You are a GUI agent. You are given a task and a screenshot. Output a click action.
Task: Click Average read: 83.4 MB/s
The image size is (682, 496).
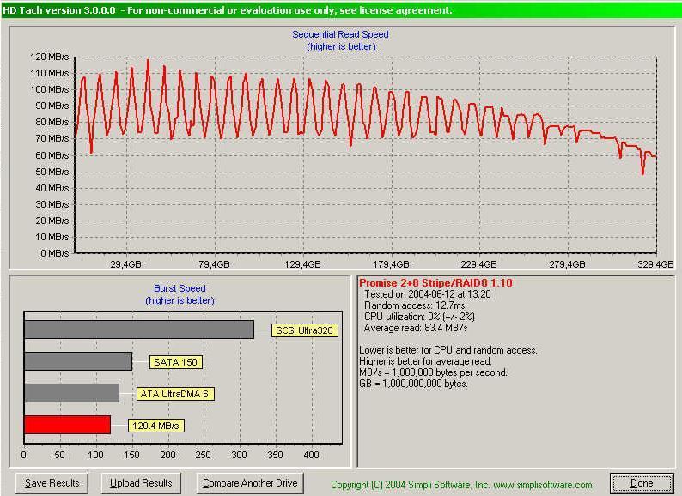(x=416, y=328)
